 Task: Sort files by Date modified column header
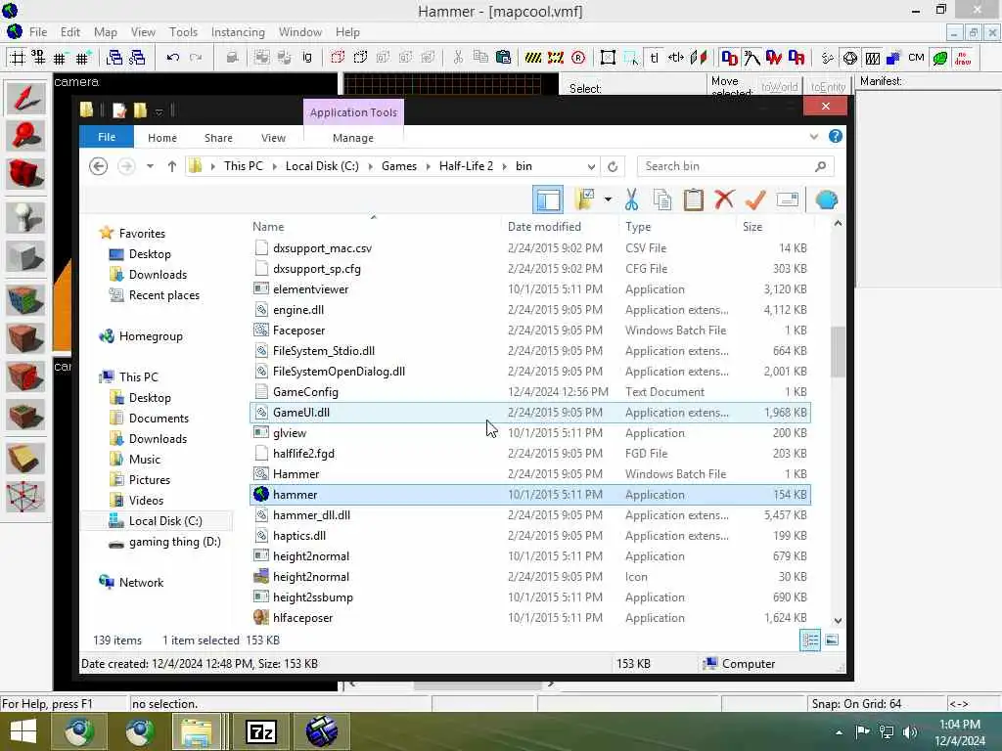tap(544, 227)
